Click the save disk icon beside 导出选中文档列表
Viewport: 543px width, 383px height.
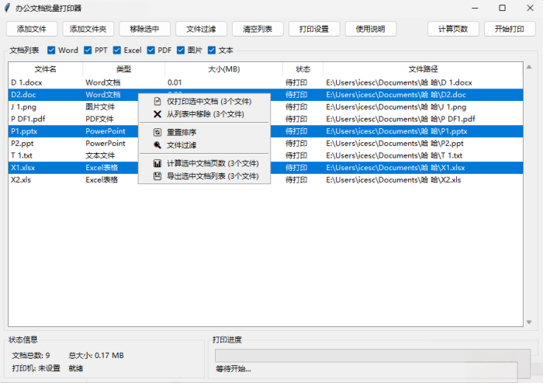tap(157, 176)
